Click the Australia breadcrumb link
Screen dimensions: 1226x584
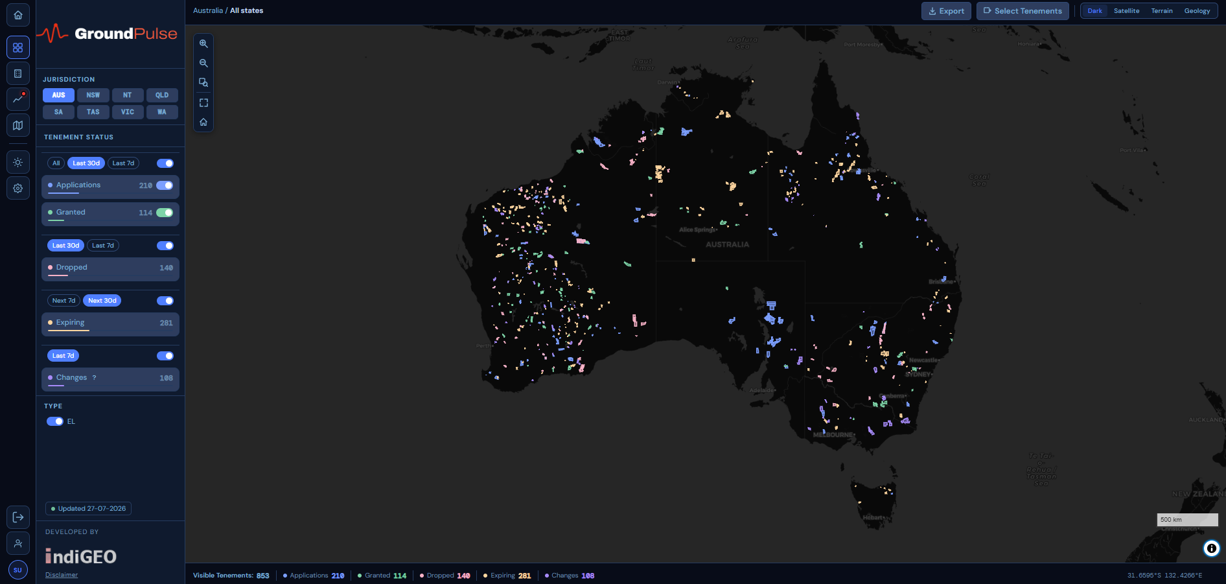[x=208, y=10]
